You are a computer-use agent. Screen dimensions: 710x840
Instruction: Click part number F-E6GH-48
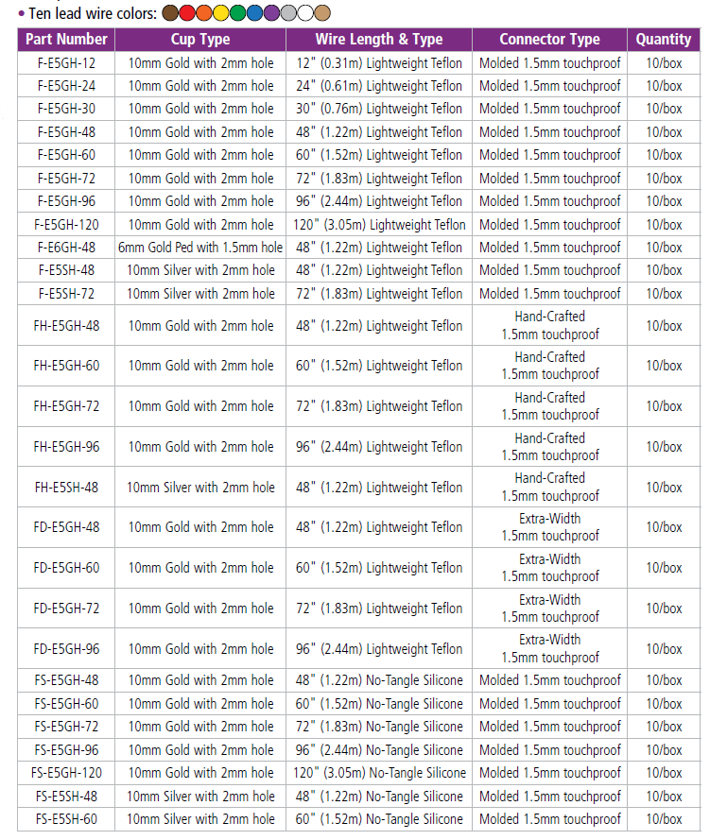pyautogui.click(x=66, y=248)
